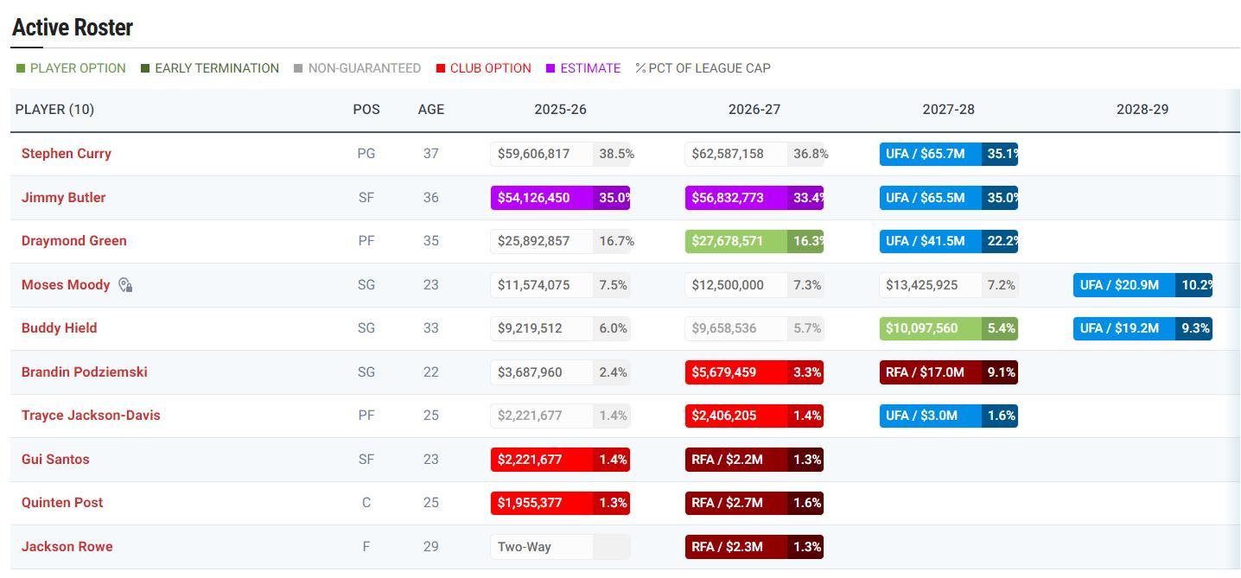This screenshot has width=1241, height=578.
Task: Click the 2028-29 column header
Action: 1142,110
